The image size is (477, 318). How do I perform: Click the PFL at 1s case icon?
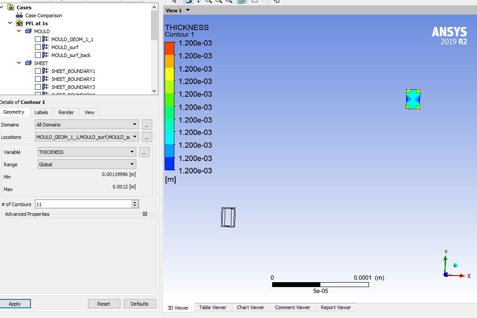19,23
